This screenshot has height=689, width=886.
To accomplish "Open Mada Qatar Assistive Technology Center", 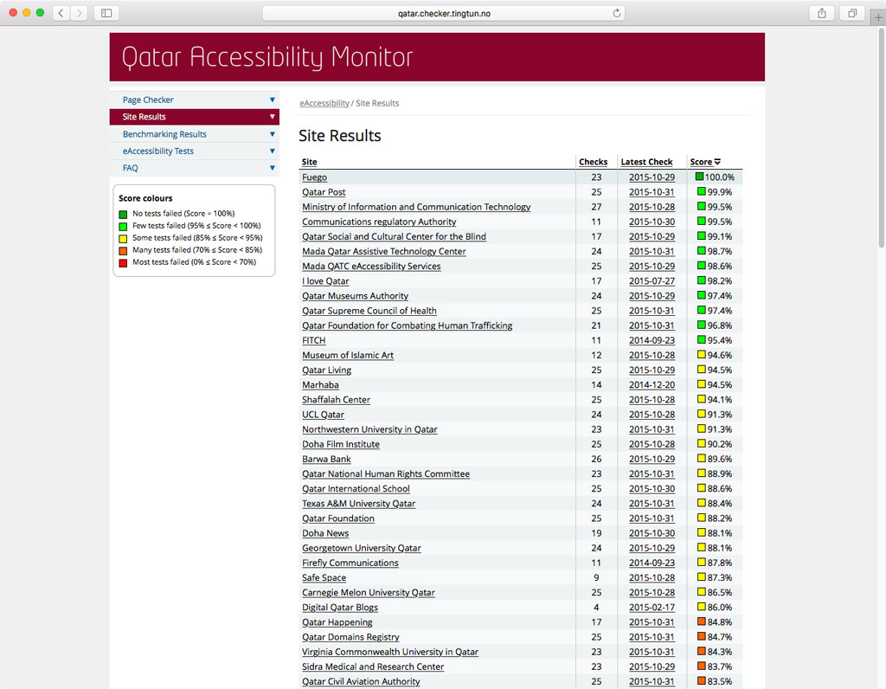I will pyautogui.click(x=384, y=251).
